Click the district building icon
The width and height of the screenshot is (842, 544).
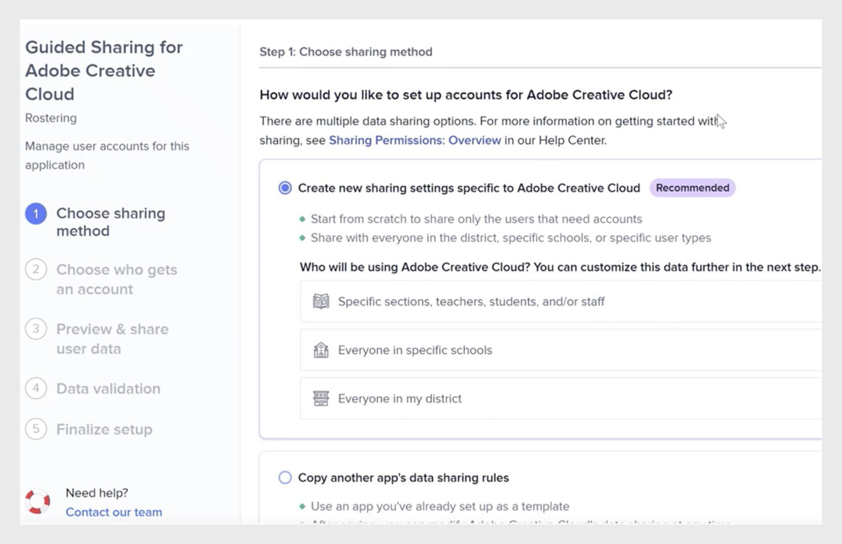321,399
